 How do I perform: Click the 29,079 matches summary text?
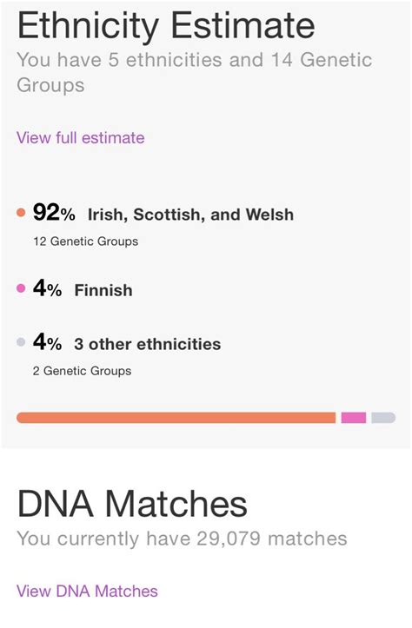point(182,539)
